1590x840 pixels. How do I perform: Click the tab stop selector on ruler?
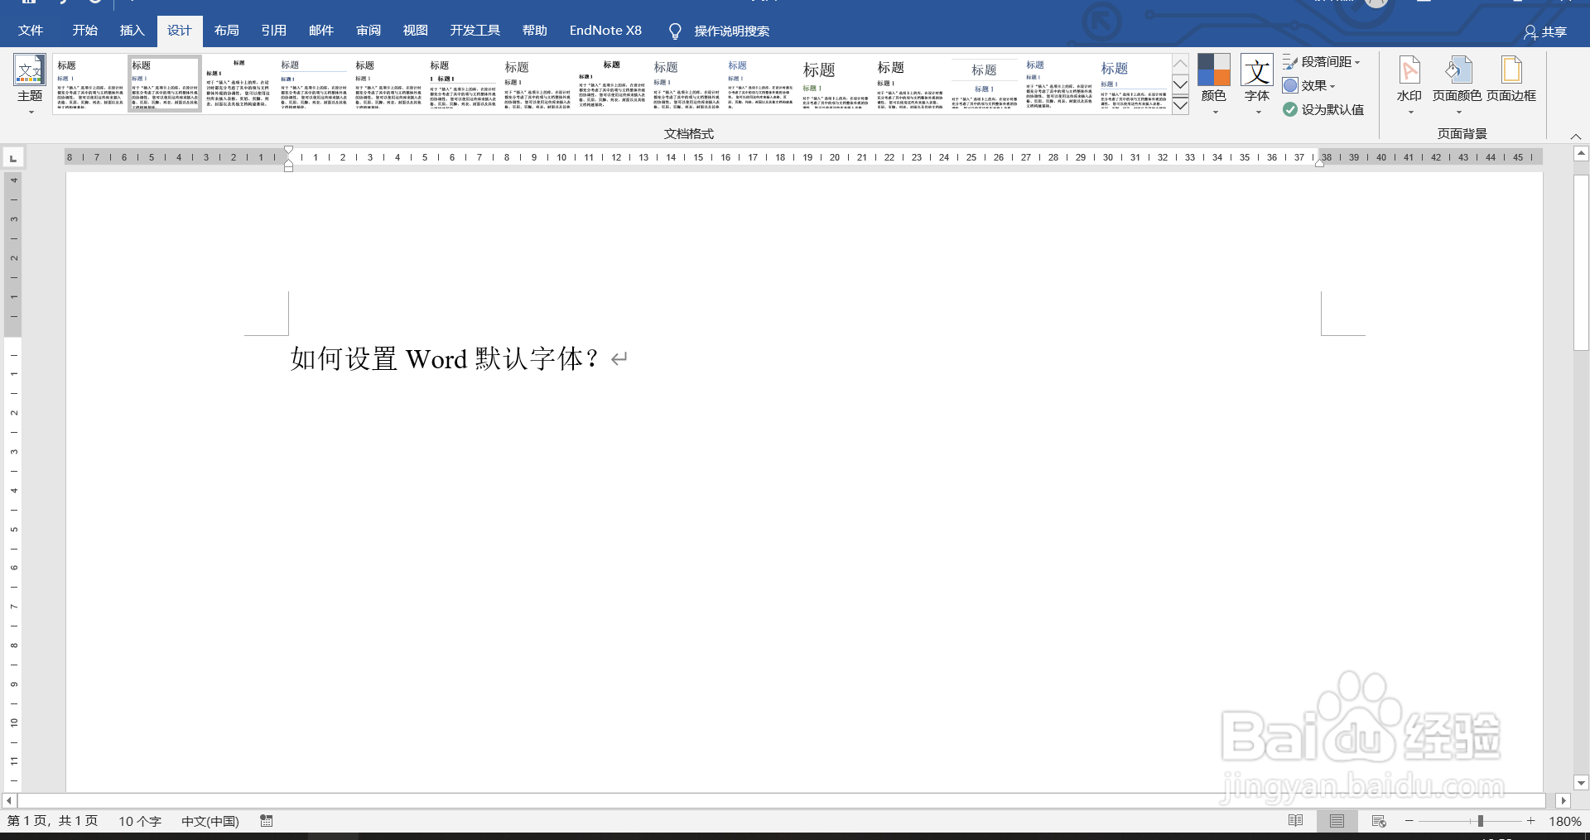(x=13, y=157)
